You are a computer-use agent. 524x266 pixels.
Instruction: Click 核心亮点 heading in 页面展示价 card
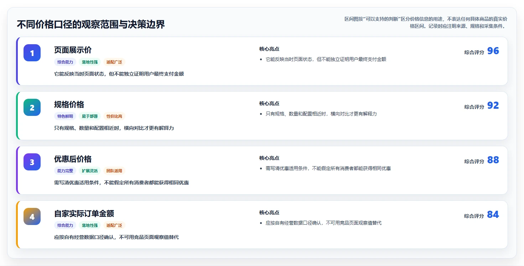[x=269, y=49]
